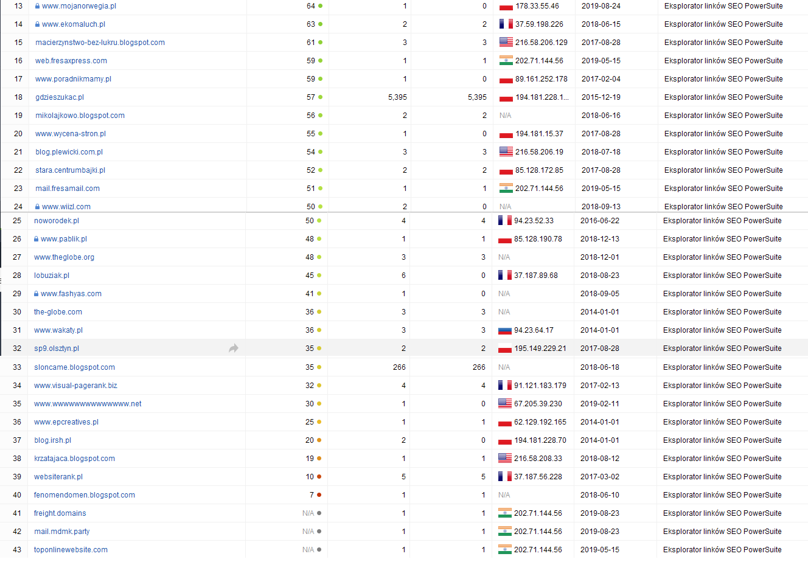Click the Indian flag in freight.domains row
This screenshot has height=562, width=808.
505,513
